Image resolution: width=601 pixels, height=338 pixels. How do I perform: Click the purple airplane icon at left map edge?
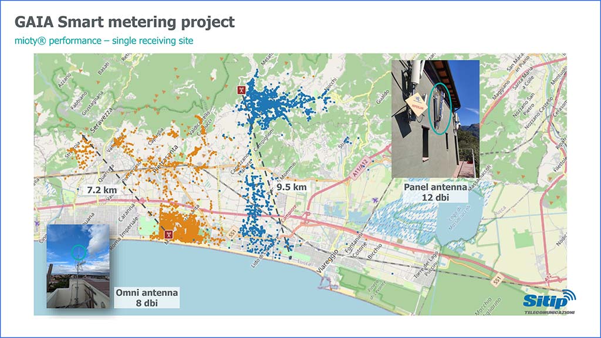point(38,224)
